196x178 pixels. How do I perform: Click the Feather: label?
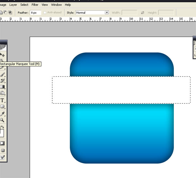point(23,13)
